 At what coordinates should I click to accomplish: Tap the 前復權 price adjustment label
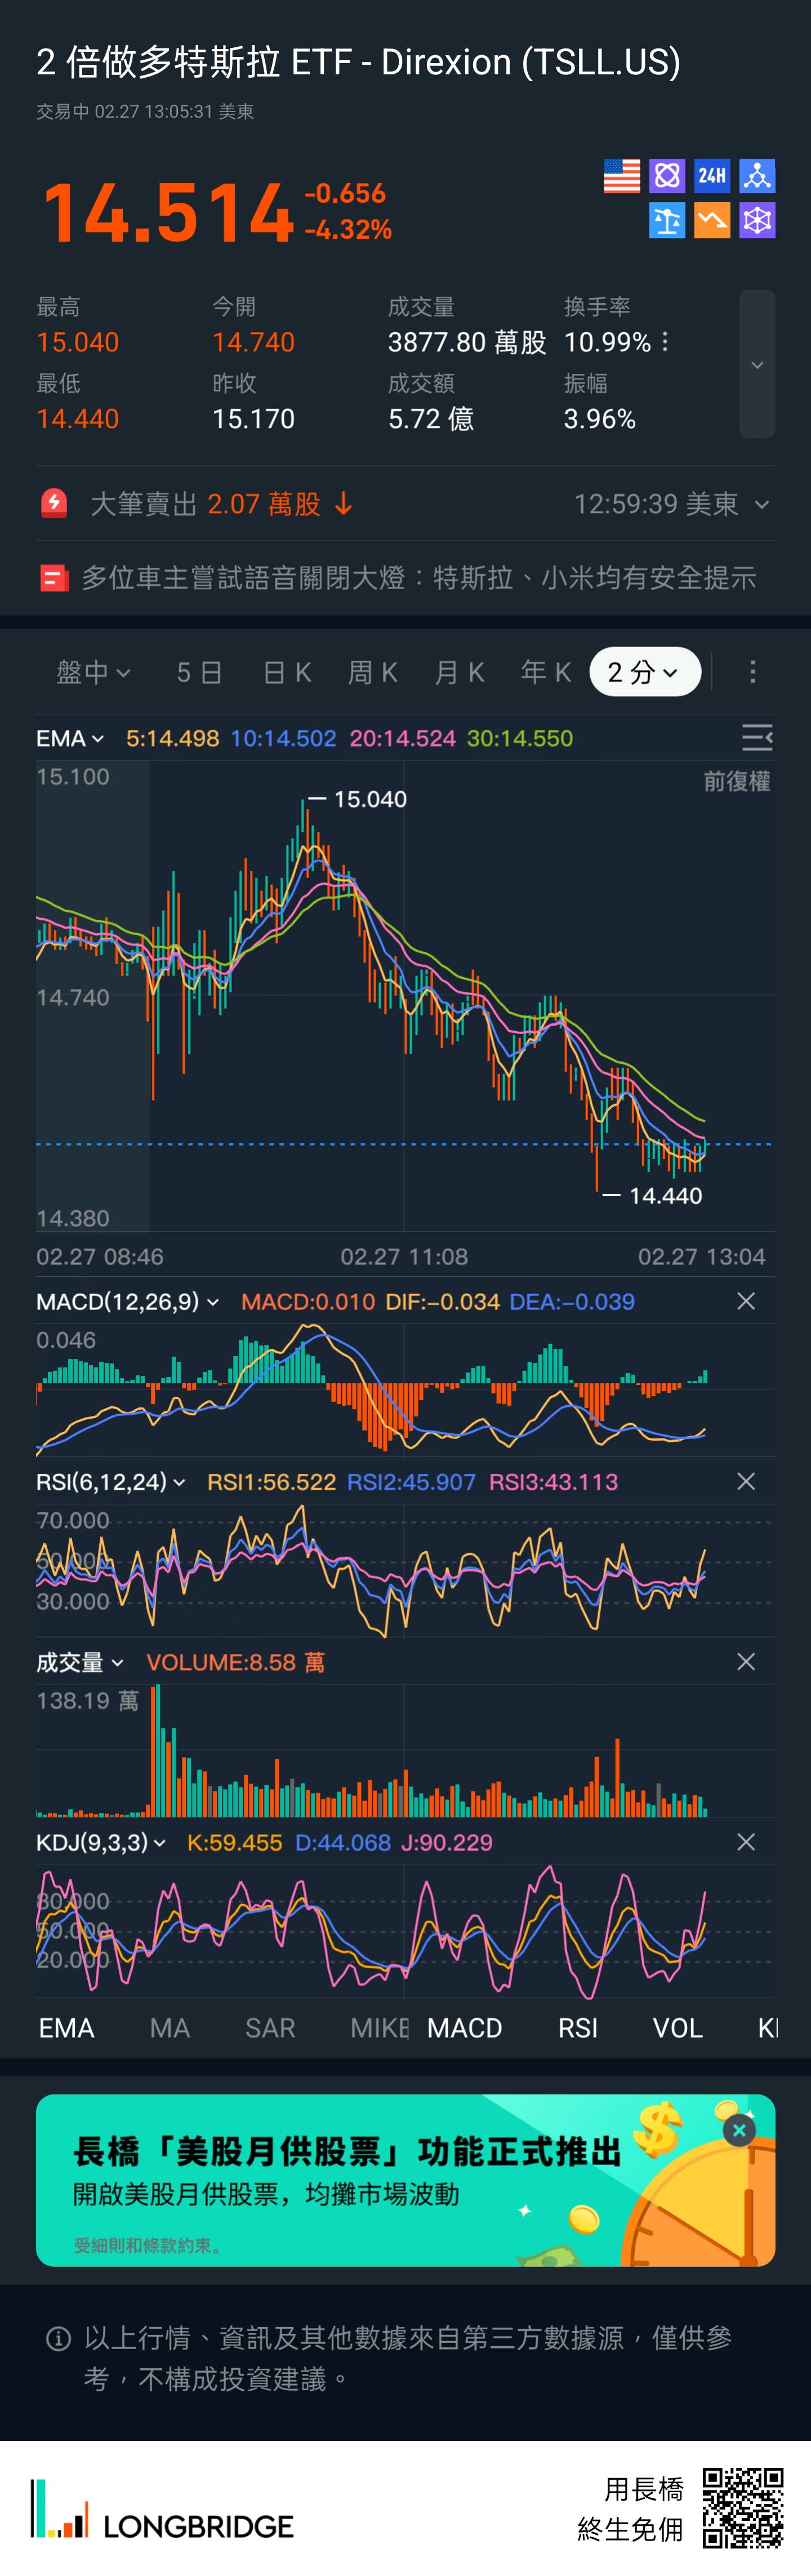[736, 781]
